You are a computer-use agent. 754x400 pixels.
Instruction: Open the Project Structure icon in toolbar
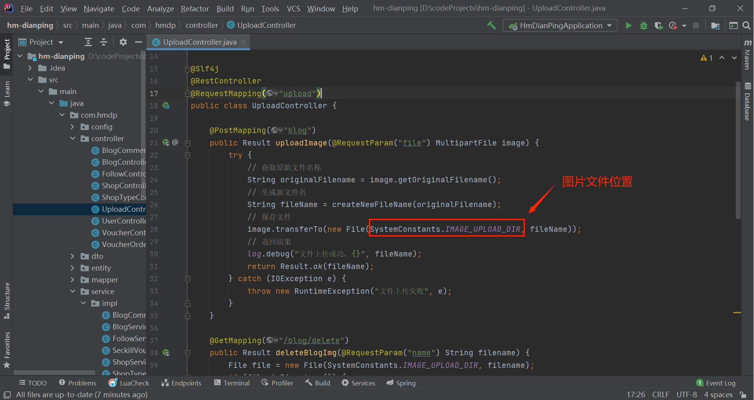[x=716, y=25]
